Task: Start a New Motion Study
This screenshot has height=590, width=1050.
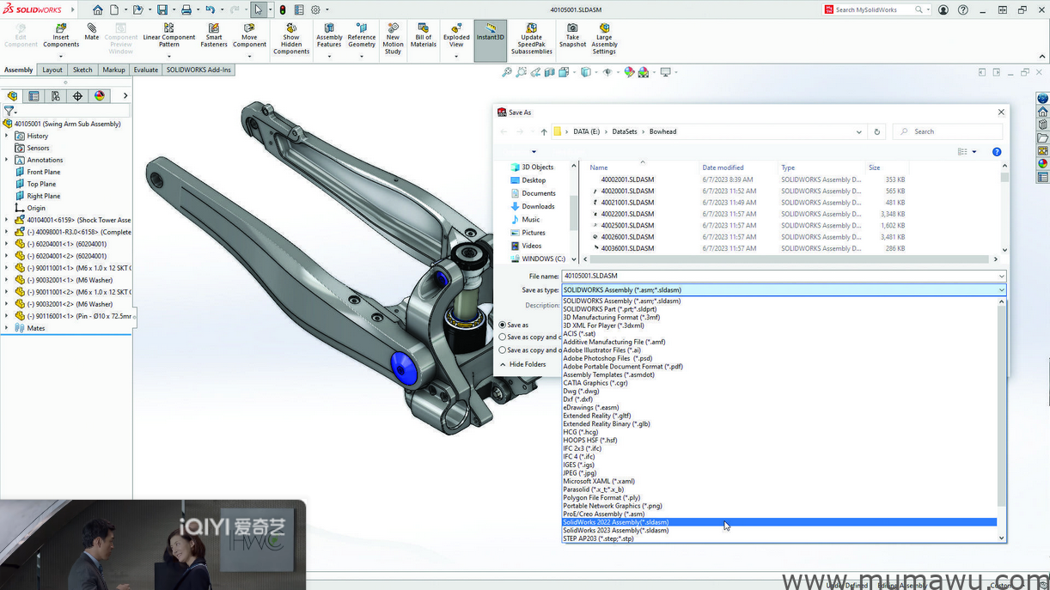Action: tap(393, 40)
